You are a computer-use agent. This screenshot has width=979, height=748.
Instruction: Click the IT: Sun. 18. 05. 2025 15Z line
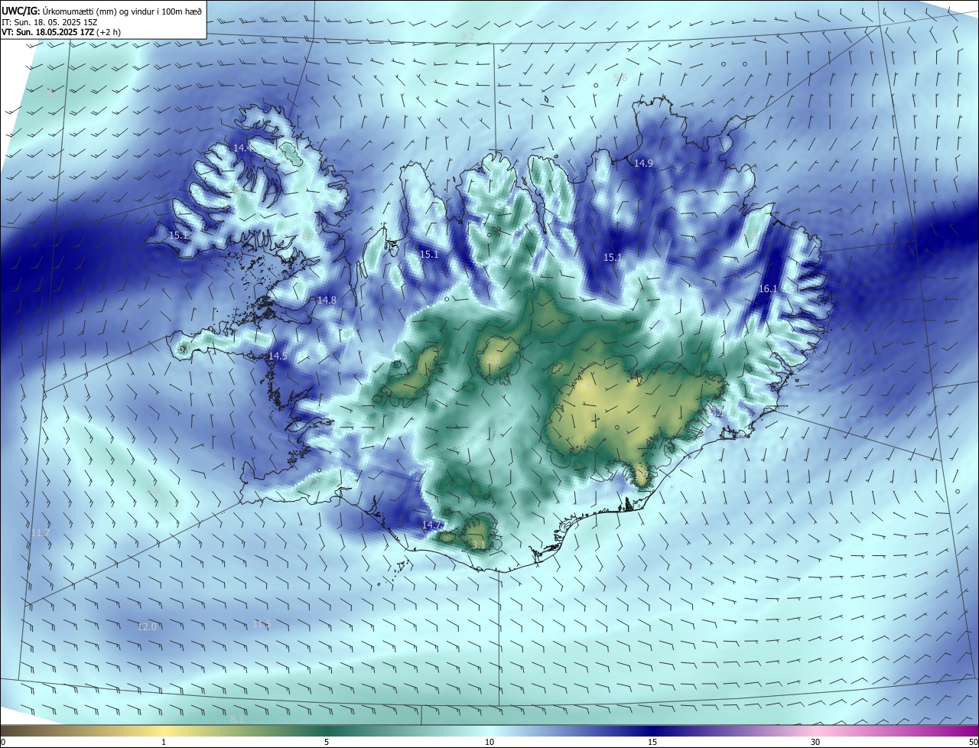tap(50, 21)
